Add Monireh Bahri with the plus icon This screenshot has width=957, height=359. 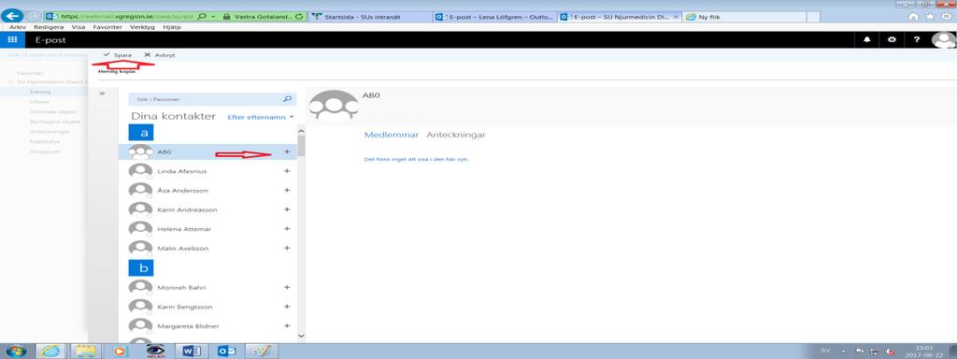point(287,287)
